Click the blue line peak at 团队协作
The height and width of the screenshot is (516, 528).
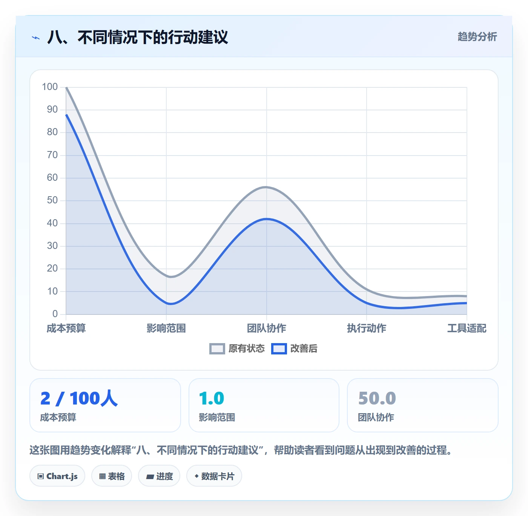pyautogui.click(x=267, y=219)
